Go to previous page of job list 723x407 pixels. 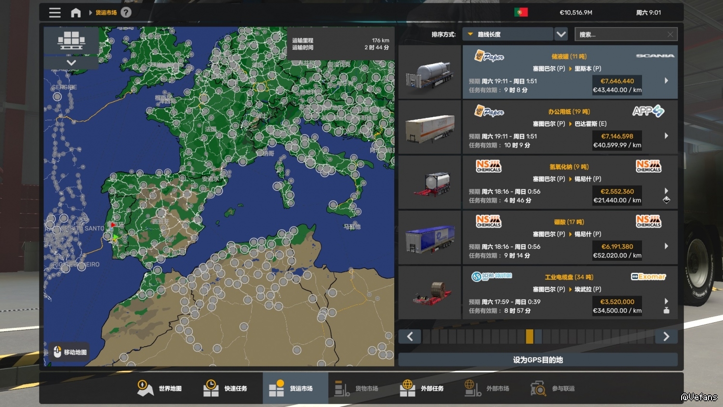410,337
